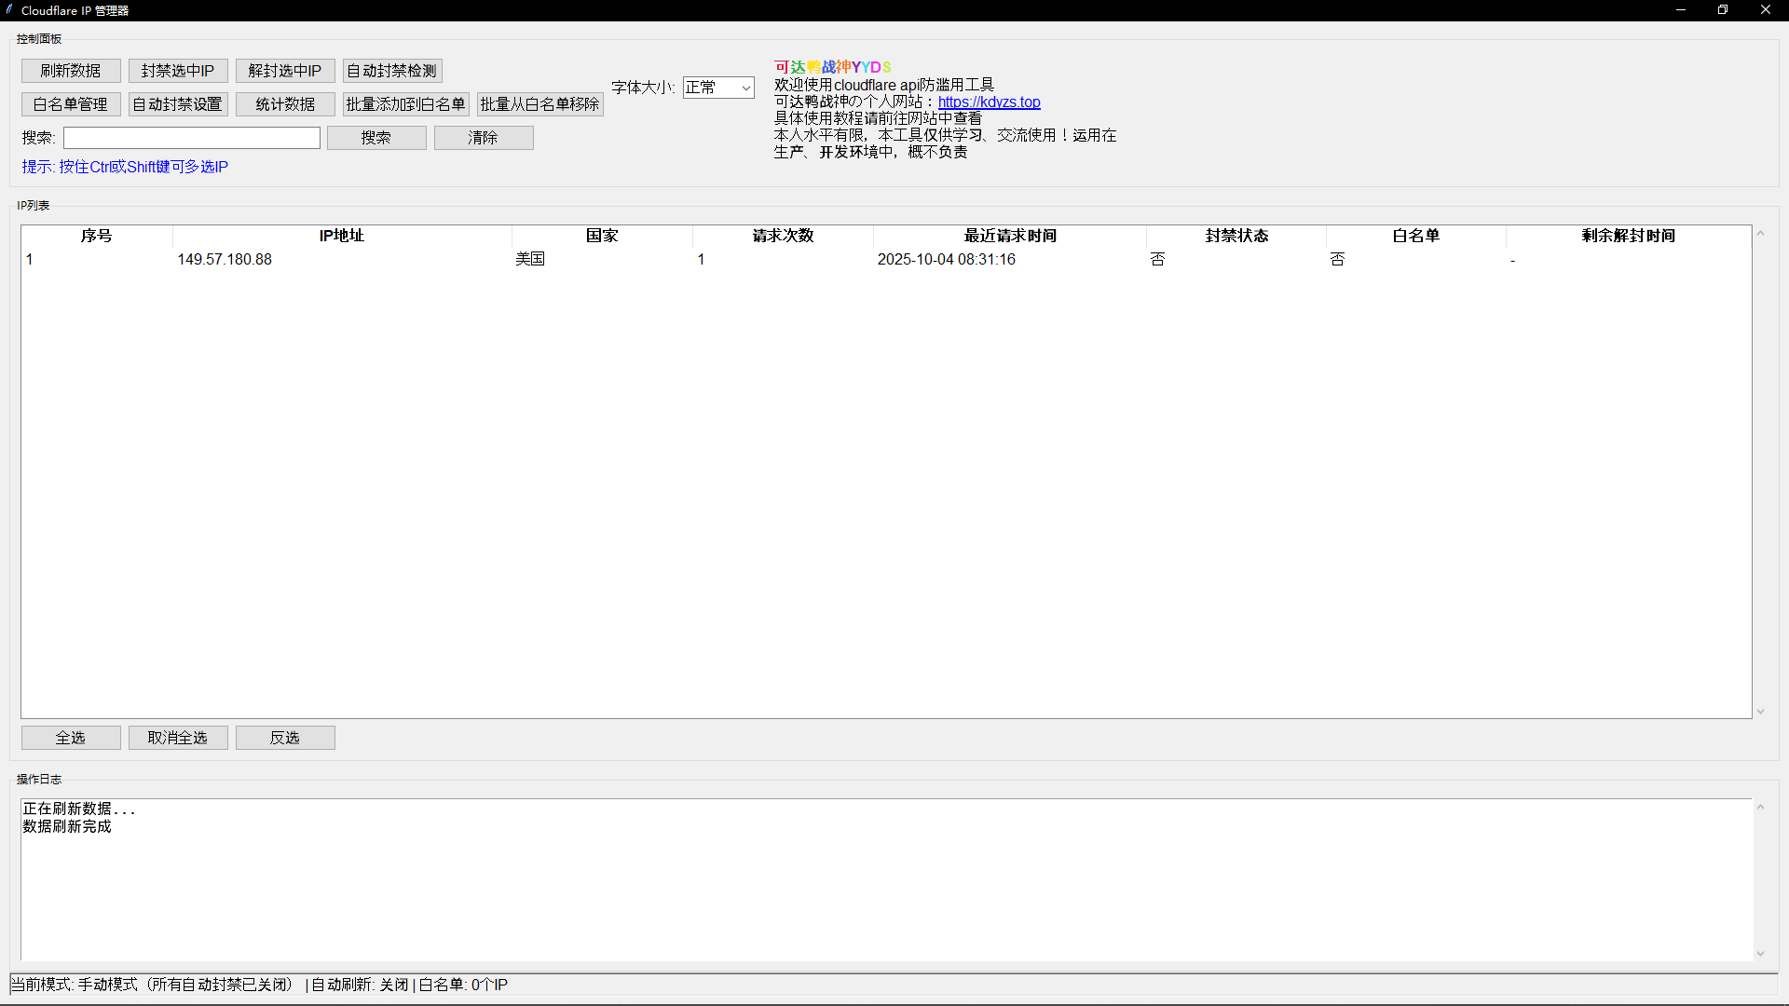Click 批量添加到白名单 button
Viewport: 1789px width, 1006px height.
[x=406, y=104]
